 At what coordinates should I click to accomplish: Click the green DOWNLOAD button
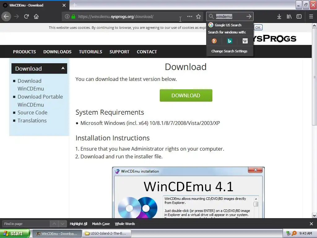pyautogui.click(x=186, y=95)
